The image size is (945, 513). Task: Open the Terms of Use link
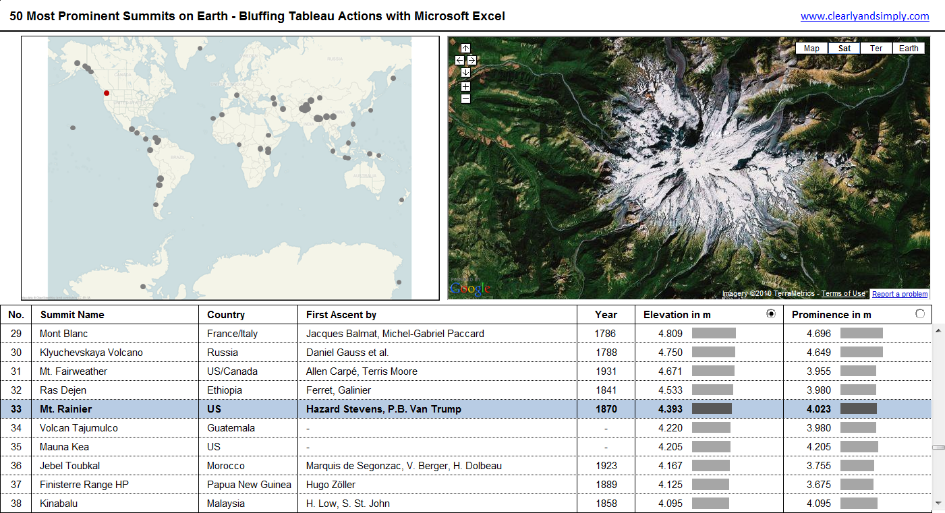pyautogui.click(x=843, y=294)
